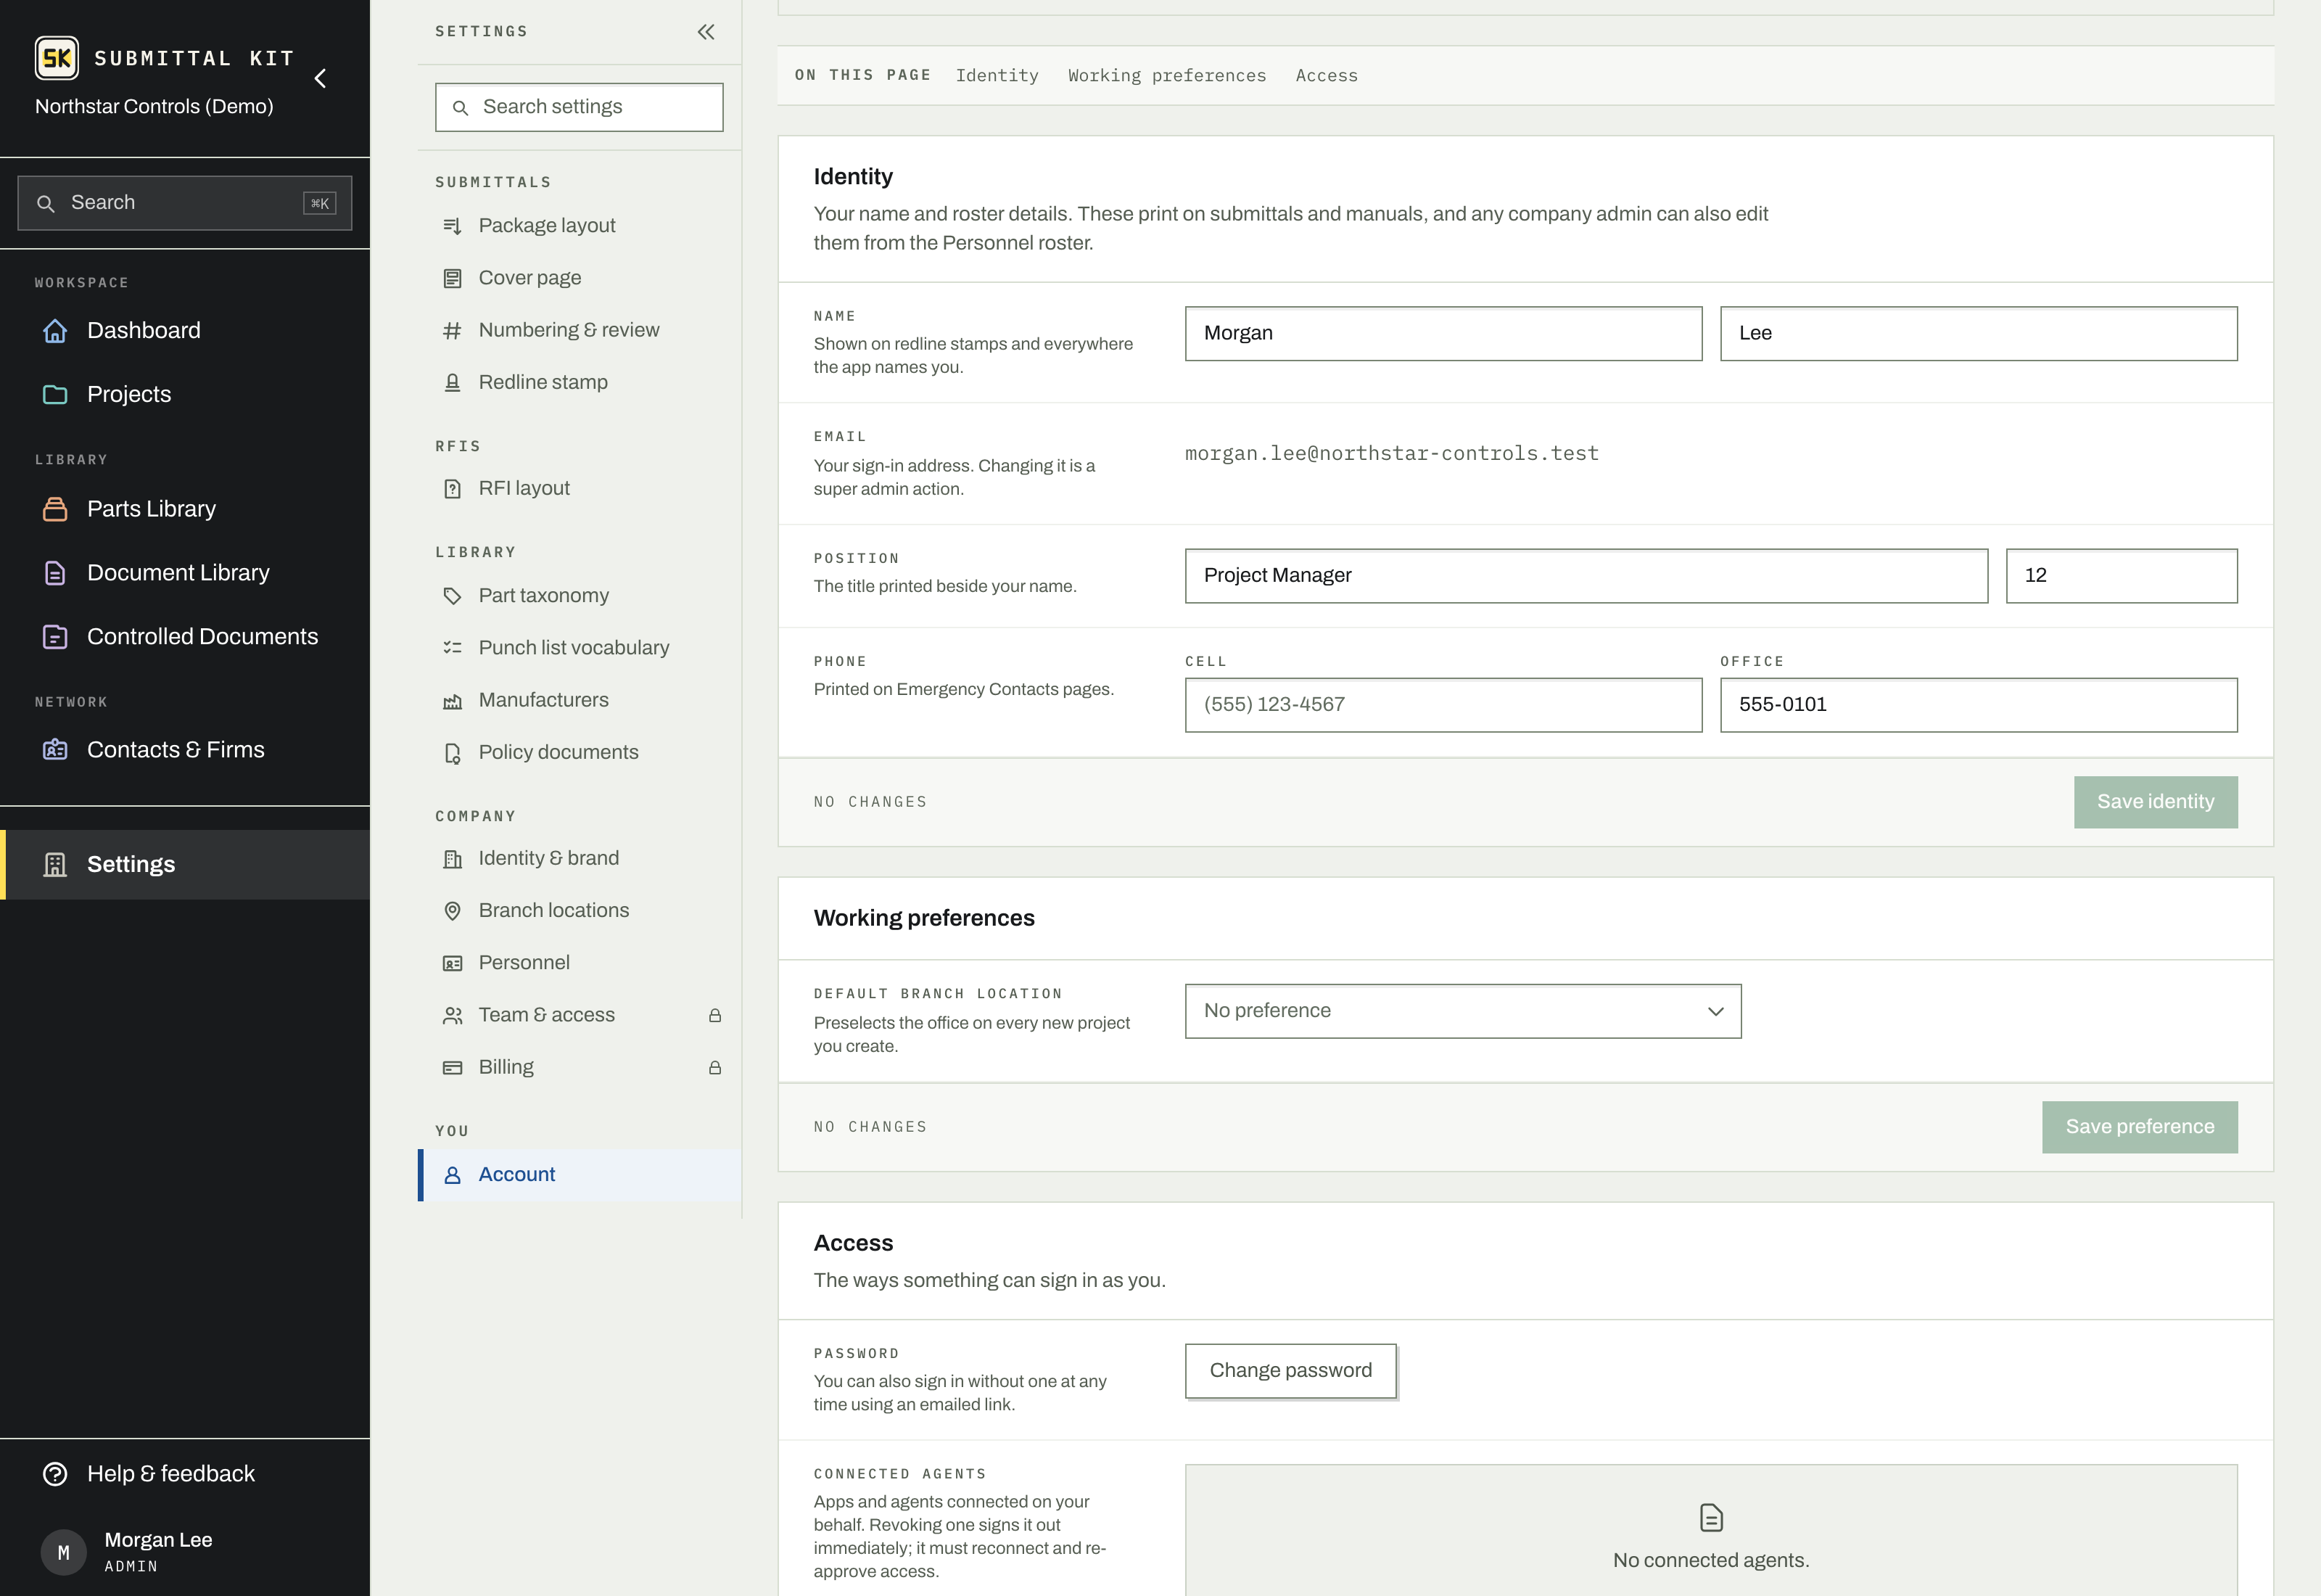The height and width of the screenshot is (1596, 2321).
Task: Click the Help & feedback question icon
Action: 55,1474
